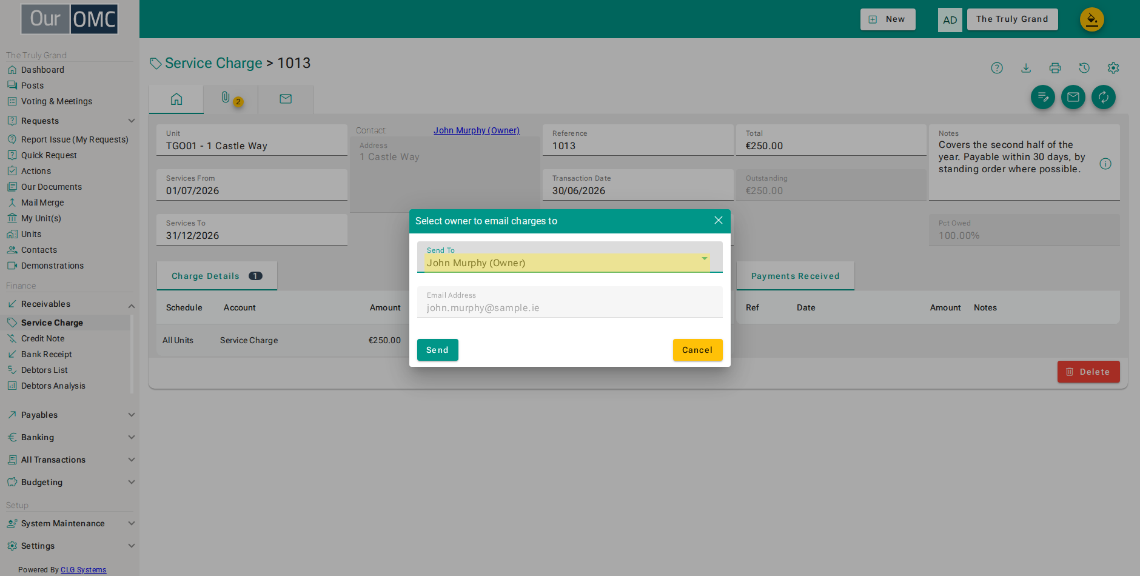Open the history clock icon
1140x576 pixels.
click(1084, 68)
